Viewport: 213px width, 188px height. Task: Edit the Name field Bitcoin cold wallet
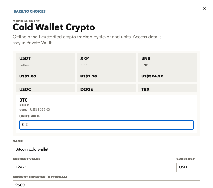[x=106, y=149]
